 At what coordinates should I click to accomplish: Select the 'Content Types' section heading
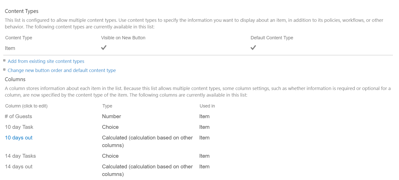[x=22, y=11]
